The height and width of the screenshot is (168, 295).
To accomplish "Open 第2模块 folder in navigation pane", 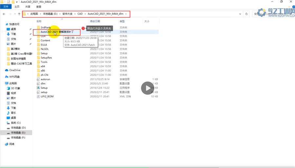I will pyautogui.click(x=15, y=49).
